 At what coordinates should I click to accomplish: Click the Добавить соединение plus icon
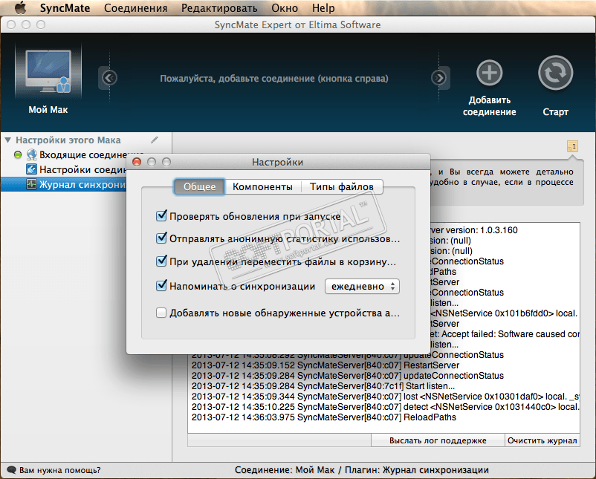489,73
